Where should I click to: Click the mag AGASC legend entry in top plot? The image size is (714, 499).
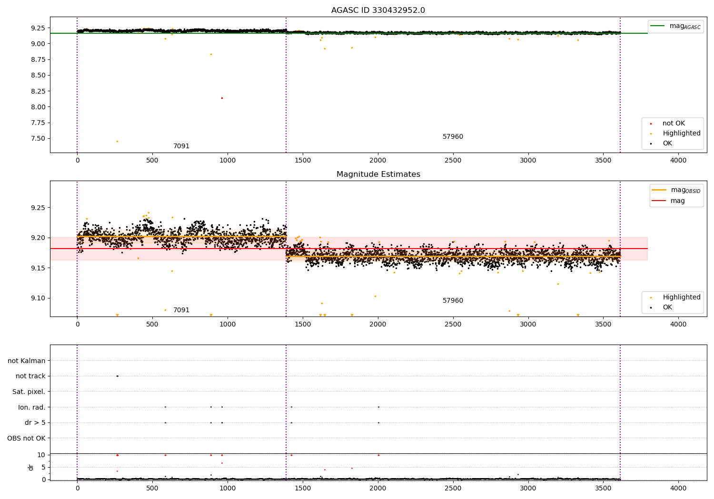coord(675,26)
